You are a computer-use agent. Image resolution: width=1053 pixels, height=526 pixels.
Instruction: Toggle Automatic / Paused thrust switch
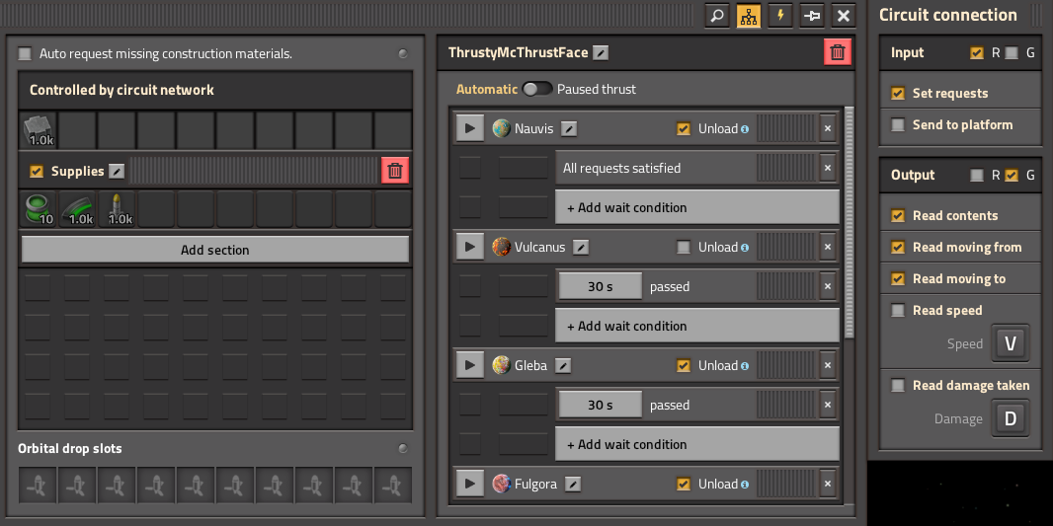coord(537,89)
